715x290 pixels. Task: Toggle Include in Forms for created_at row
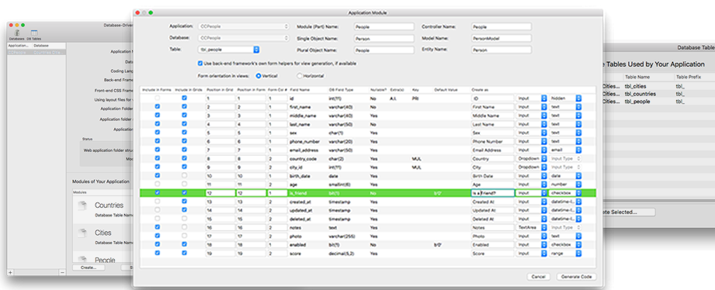click(x=158, y=202)
